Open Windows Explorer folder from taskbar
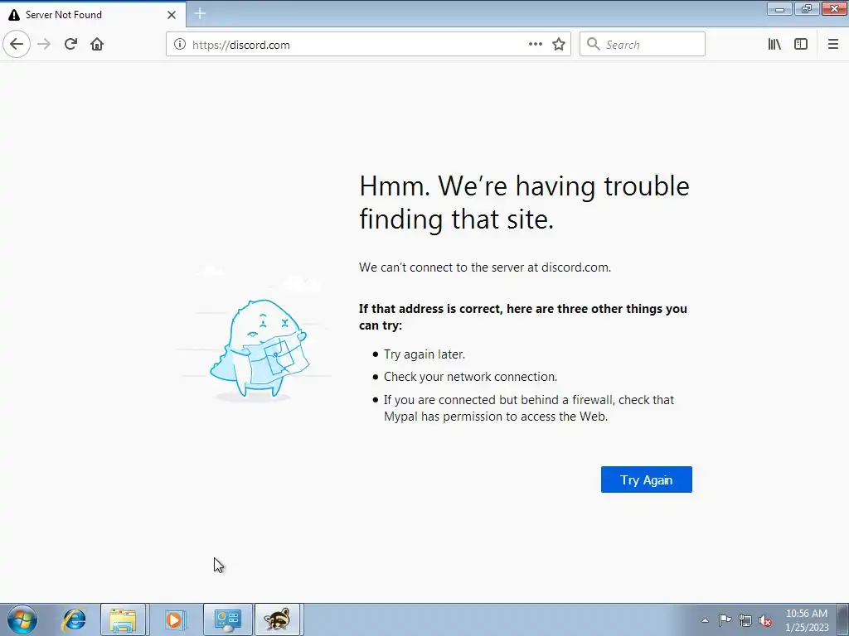Viewport: 849px width, 636px height. click(123, 619)
